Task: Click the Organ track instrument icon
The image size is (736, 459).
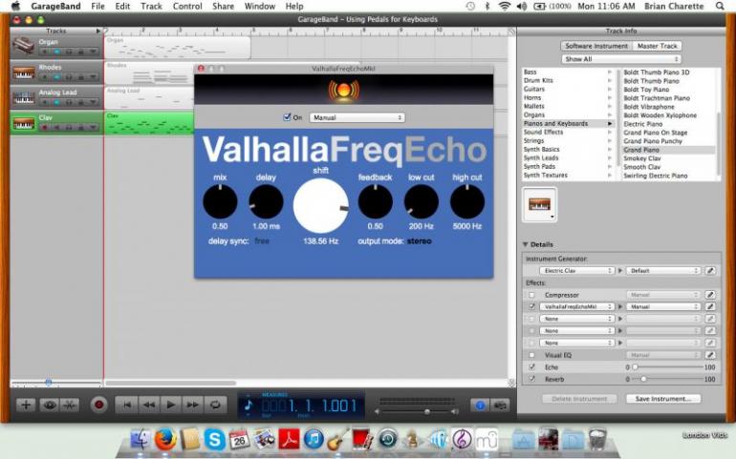Action: pos(23,47)
